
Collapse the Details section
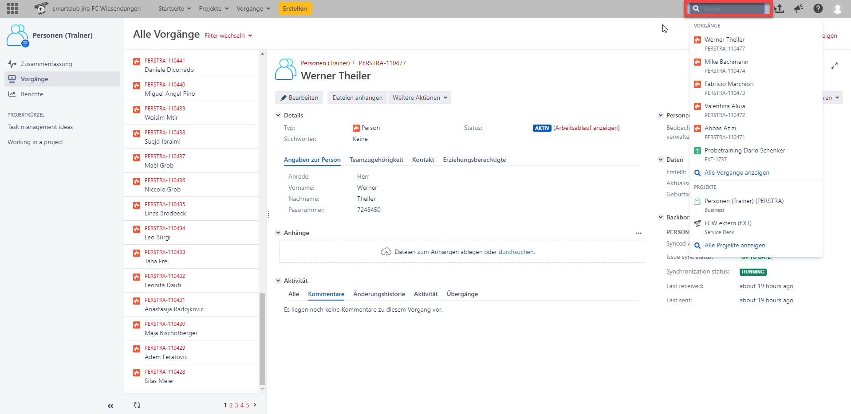278,115
